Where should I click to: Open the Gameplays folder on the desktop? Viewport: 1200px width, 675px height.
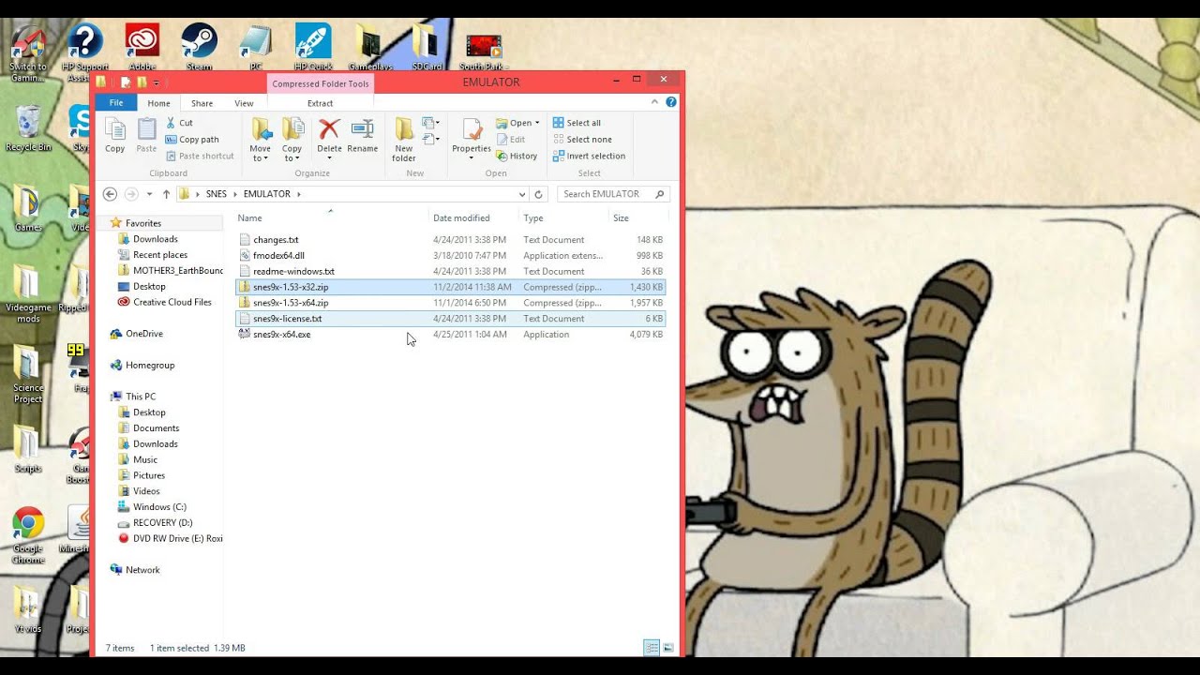tap(369, 47)
